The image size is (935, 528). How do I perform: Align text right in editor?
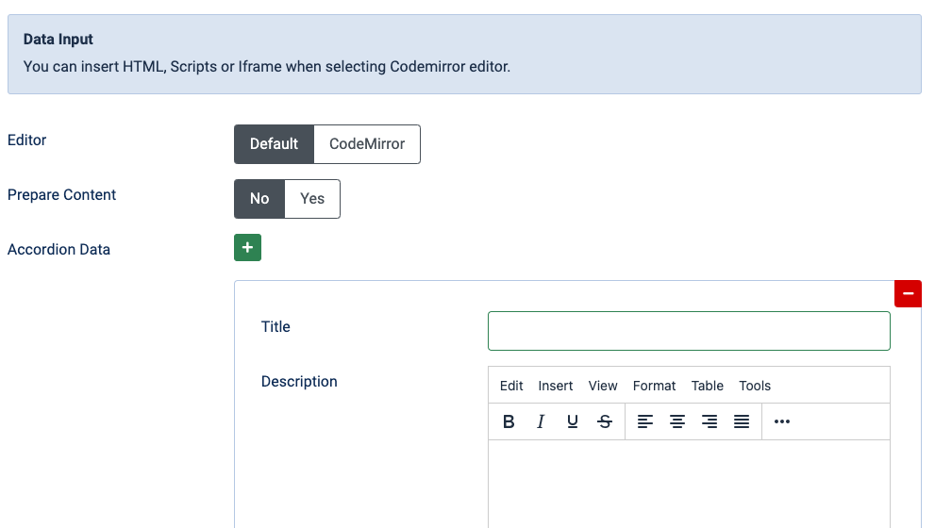coord(710,421)
